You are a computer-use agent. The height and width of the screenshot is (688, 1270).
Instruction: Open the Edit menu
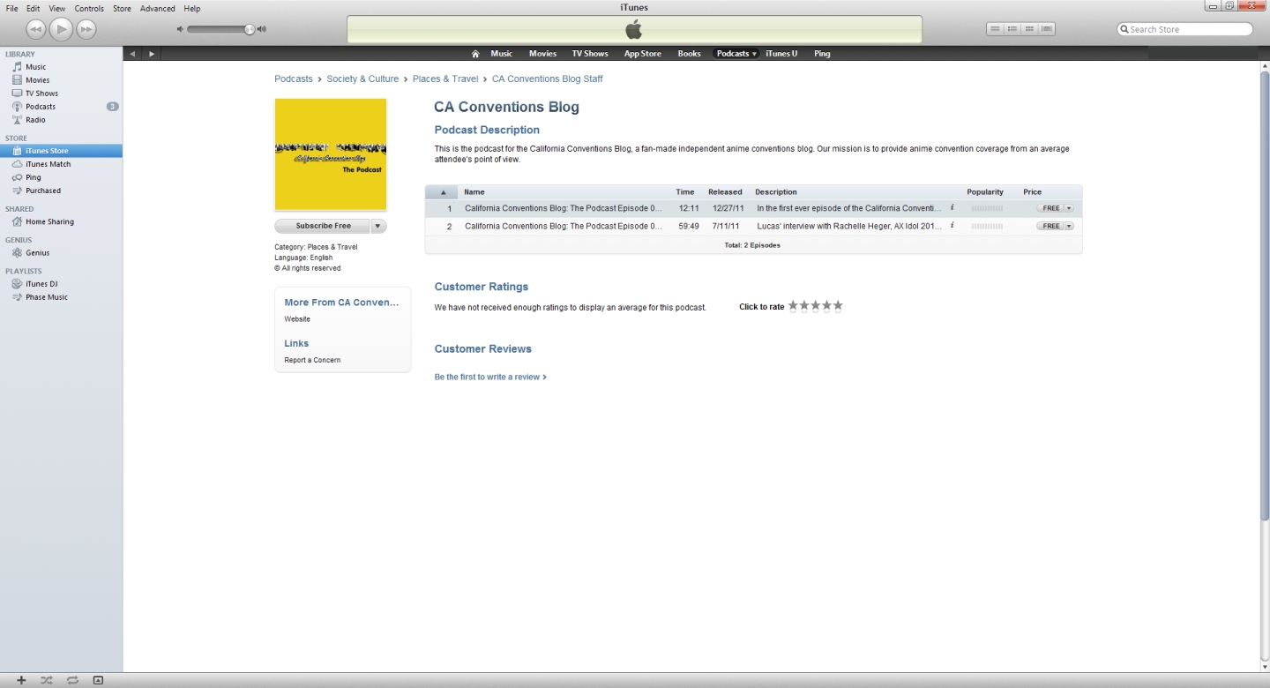[33, 9]
